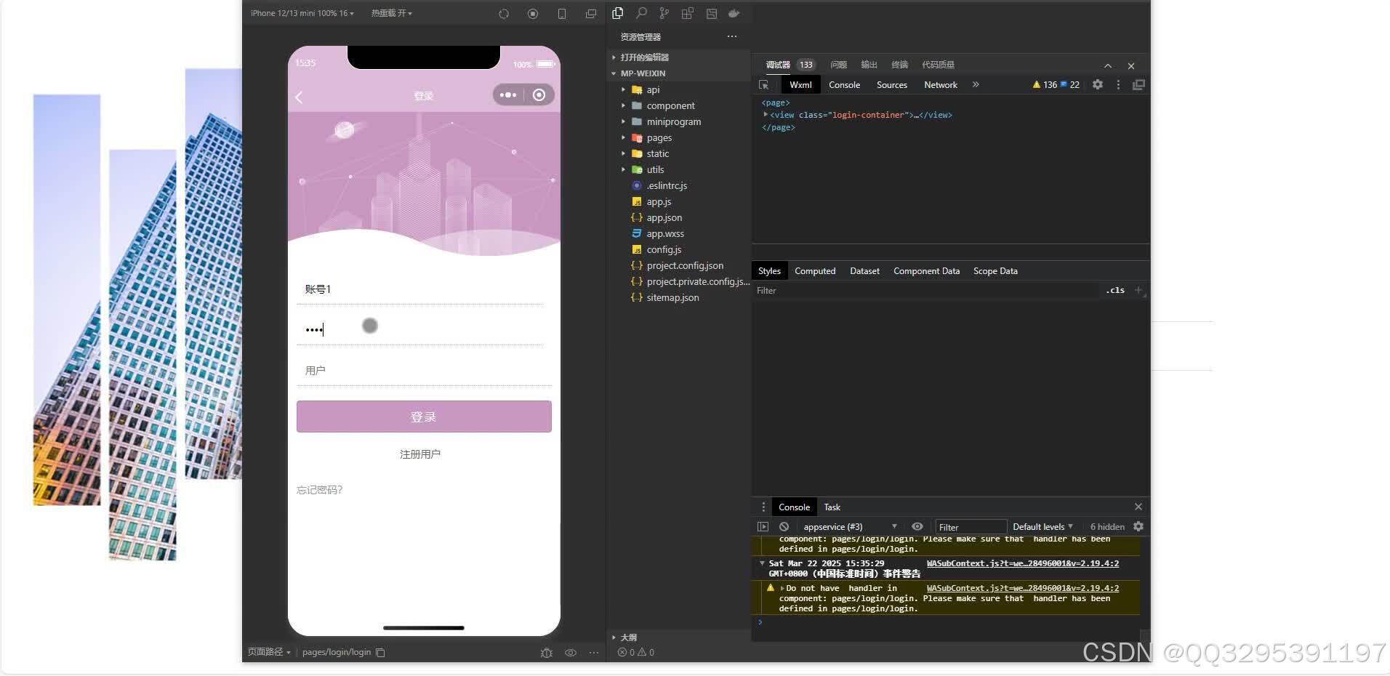Click the multi-account debug icon
The image size is (1390, 676).
(590, 13)
